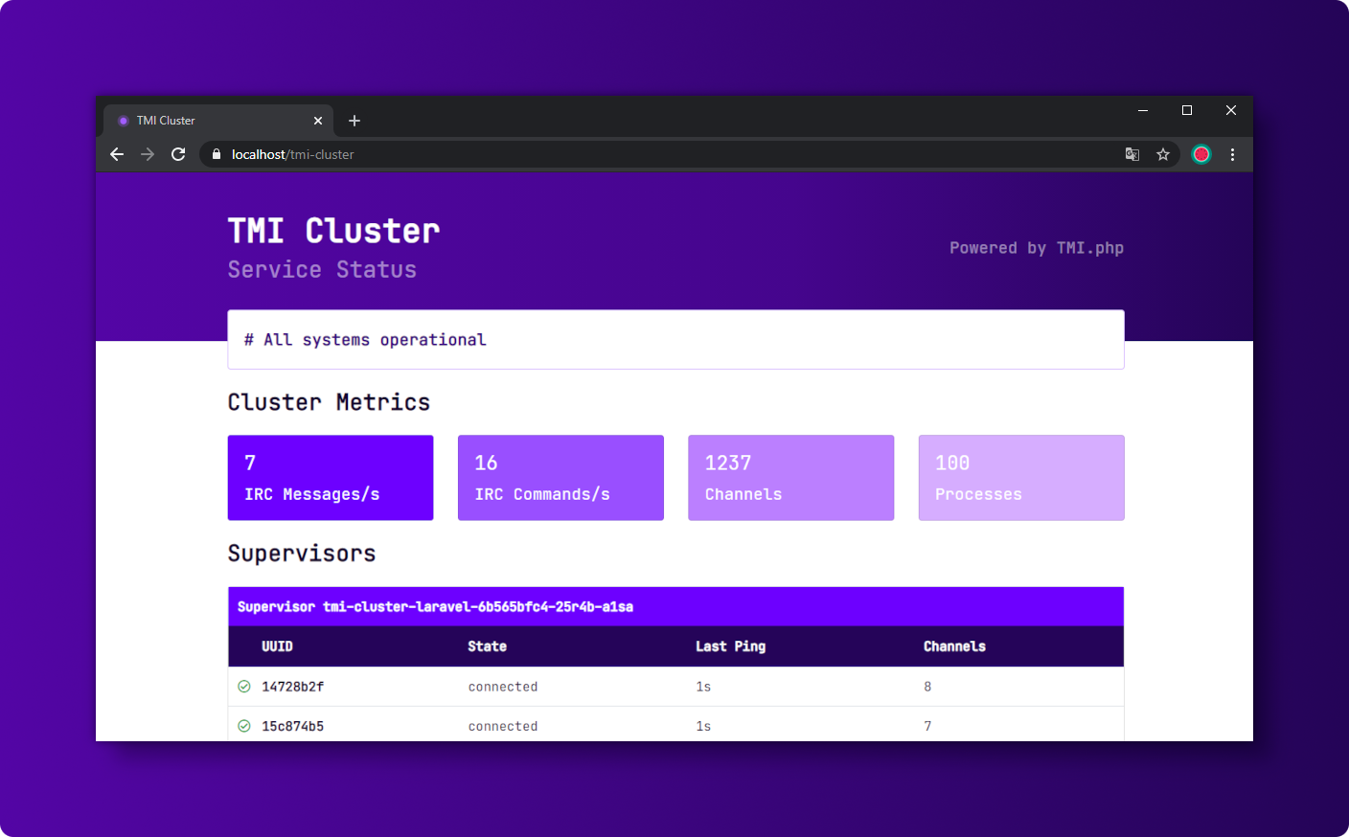Screen dimensions: 1349x837
Task: Click the browser forward arrow
Action: (x=148, y=154)
